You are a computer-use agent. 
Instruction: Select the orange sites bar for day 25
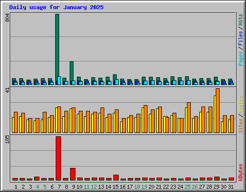[189, 118]
